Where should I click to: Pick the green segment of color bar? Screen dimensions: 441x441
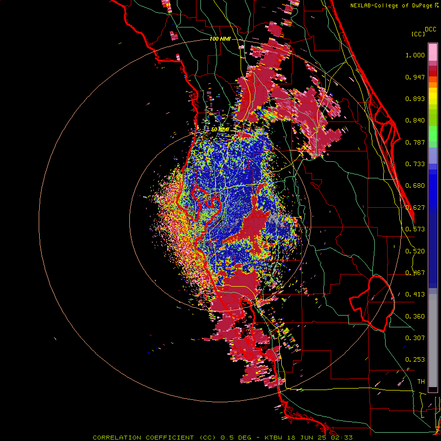pos(433,134)
